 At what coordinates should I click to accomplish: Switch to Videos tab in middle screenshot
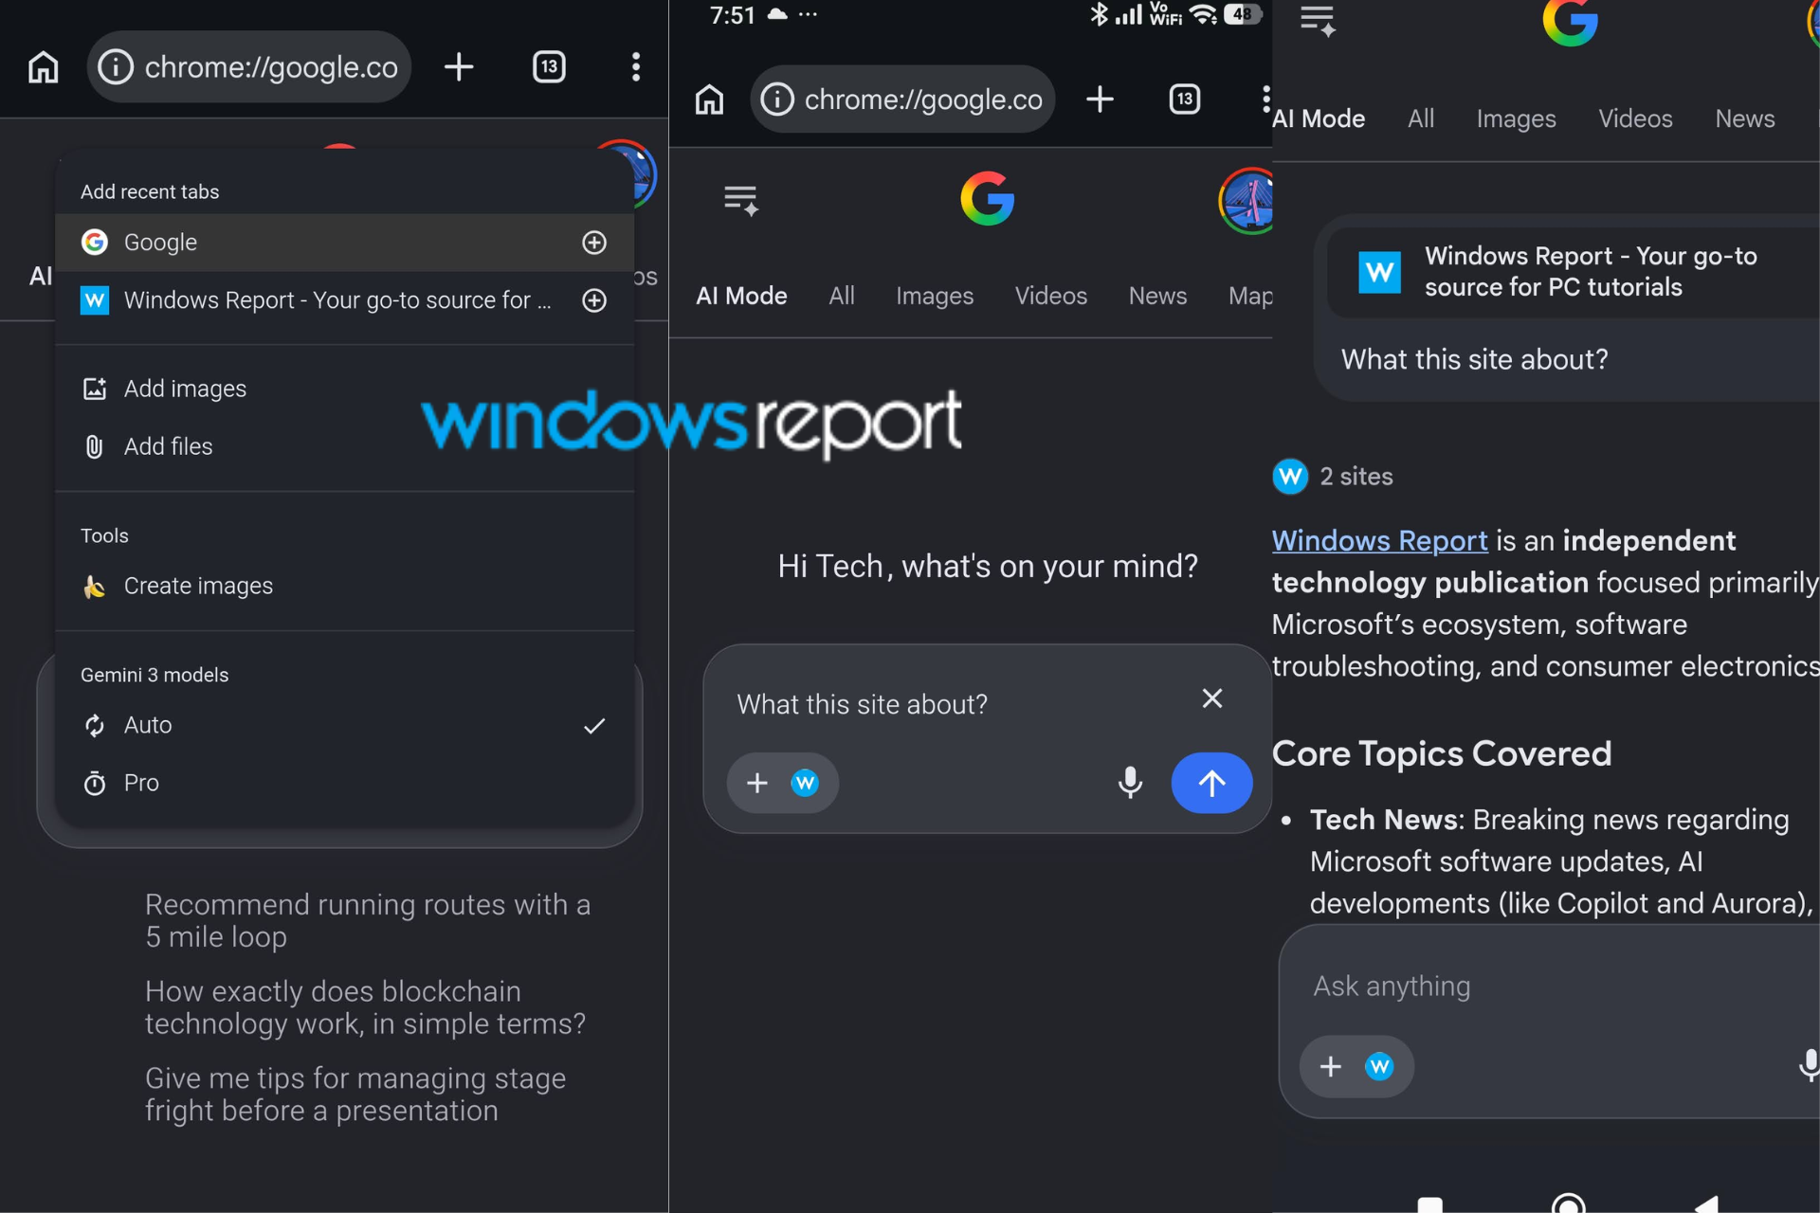click(x=1051, y=297)
